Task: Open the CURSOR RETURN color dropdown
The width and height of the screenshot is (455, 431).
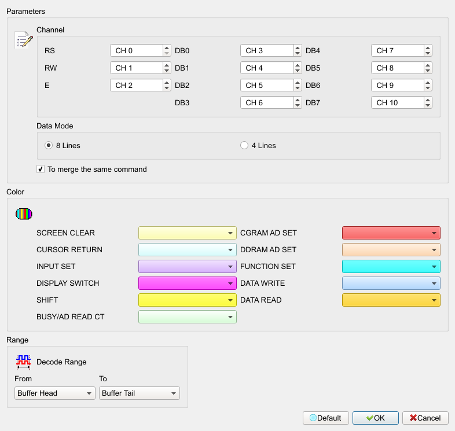Action: [x=188, y=250]
